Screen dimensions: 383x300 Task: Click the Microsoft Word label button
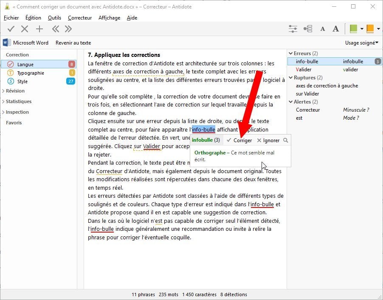click(x=31, y=43)
